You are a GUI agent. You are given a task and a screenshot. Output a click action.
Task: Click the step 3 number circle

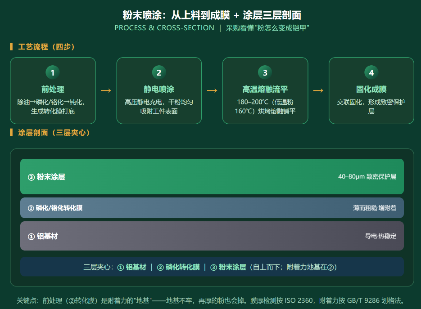pyautogui.click(x=265, y=72)
